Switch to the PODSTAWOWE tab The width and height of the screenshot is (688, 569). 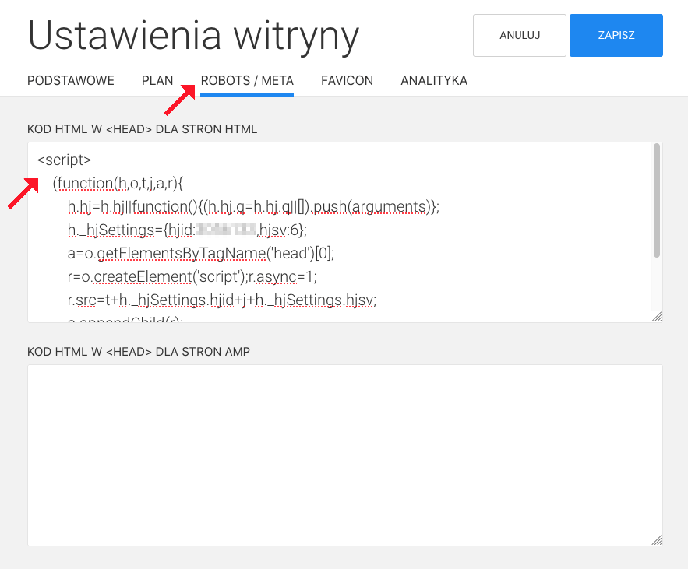70,80
